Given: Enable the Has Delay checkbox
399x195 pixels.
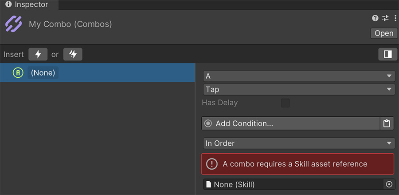Looking at the screenshot, I should [285, 103].
